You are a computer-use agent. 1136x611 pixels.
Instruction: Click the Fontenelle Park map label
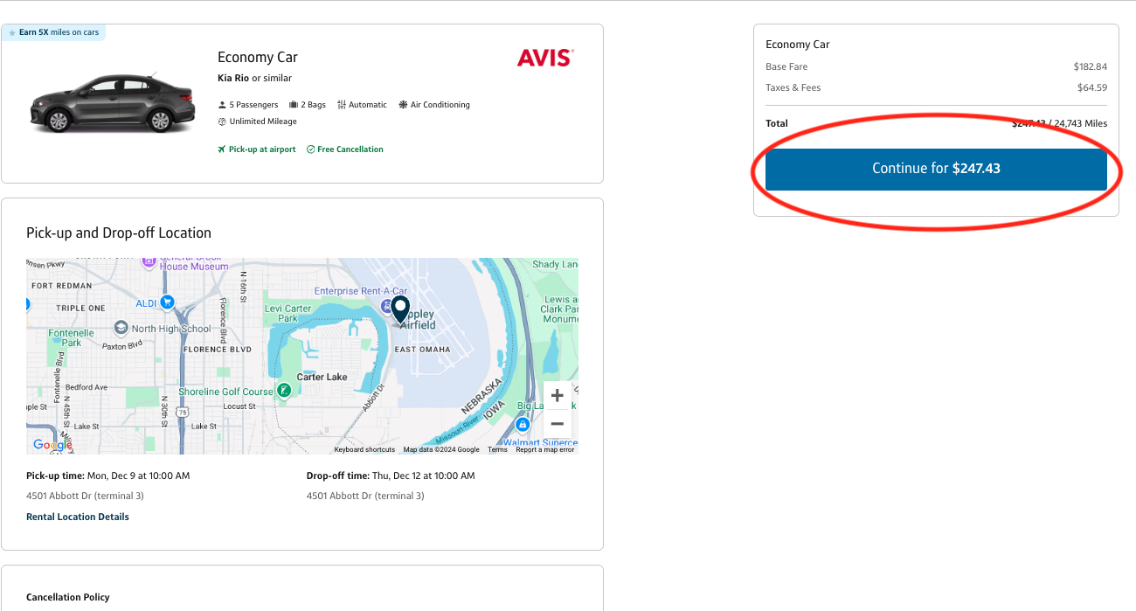tap(72, 337)
